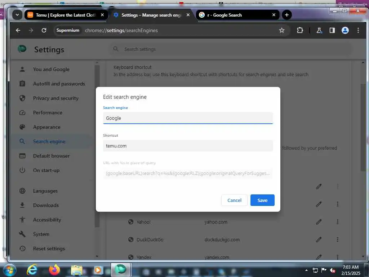
Task: Edit the DuckDuckGo search engine pencil
Action: point(319,239)
